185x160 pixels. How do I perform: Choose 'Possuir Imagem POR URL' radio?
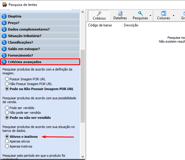pyautogui.click(x=7, y=79)
